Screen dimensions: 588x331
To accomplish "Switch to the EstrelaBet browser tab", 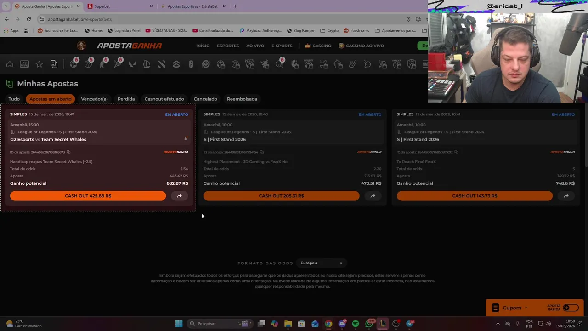I will [193, 6].
